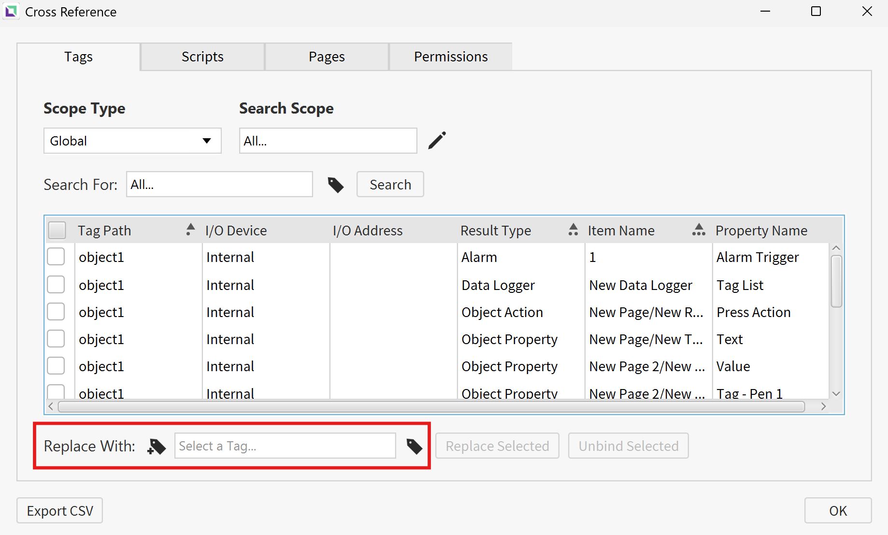Go to the Pages tab
The width and height of the screenshot is (888, 535).
tap(327, 57)
